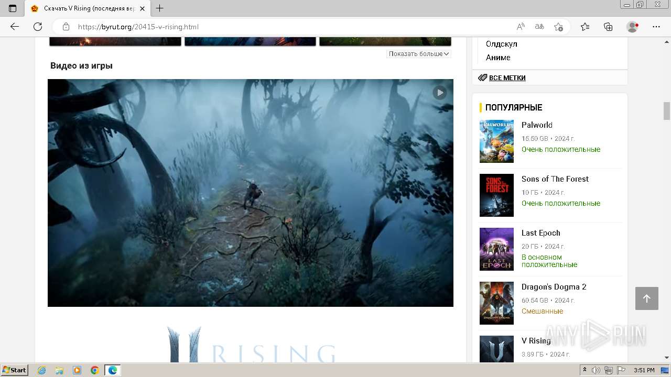Reload the byrut.org page
The image size is (671, 377).
coord(38,27)
